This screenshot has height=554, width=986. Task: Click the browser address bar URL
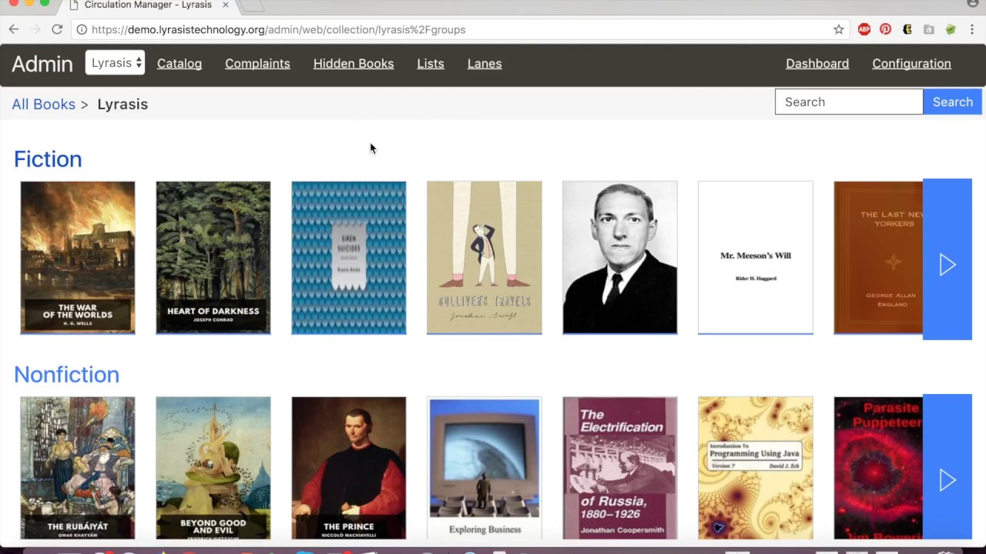[x=278, y=29]
